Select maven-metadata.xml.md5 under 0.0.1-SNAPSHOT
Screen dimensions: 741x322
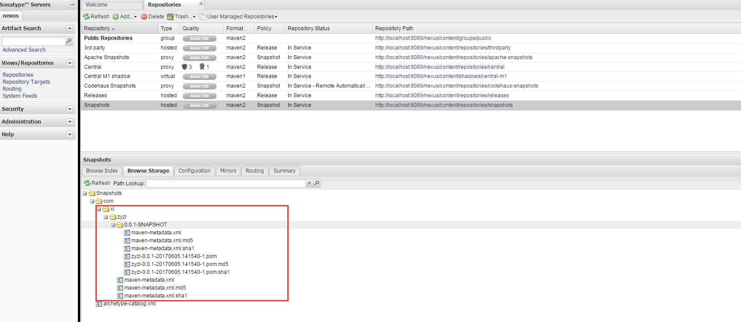pyautogui.click(x=162, y=241)
